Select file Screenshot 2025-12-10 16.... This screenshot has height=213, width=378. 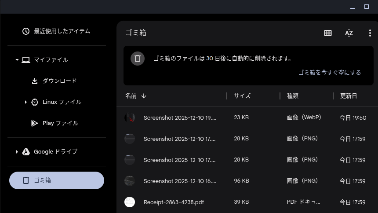pos(180,181)
